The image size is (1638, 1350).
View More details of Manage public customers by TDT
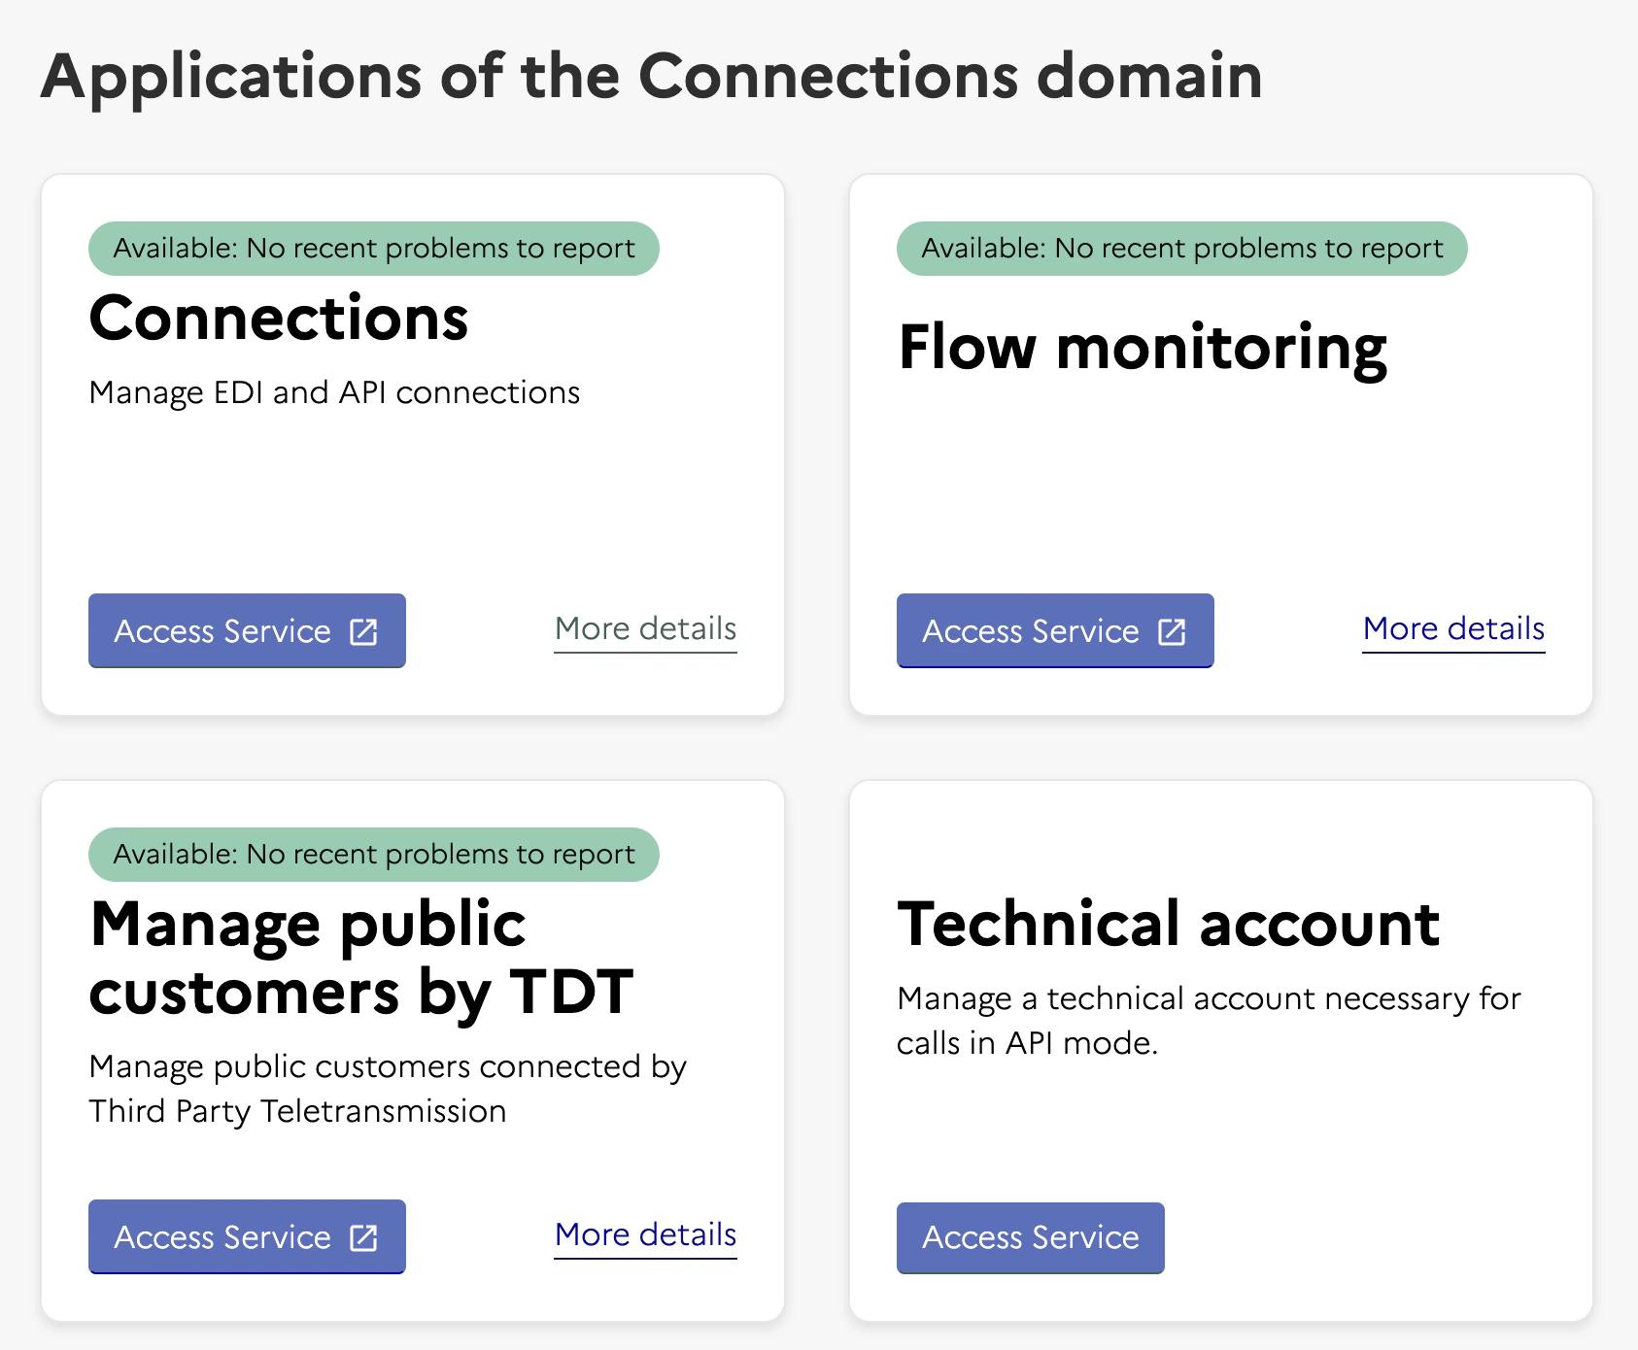tap(644, 1235)
